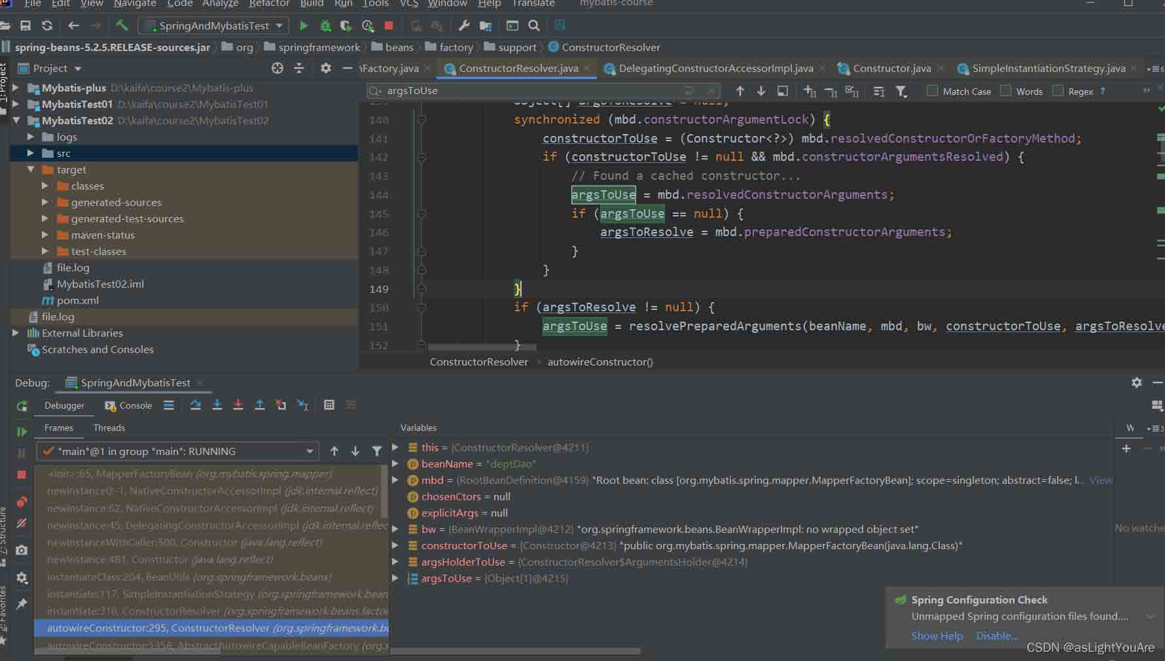The image size is (1165, 661).
Task: Click the Show Help link in notification
Action: pos(937,636)
